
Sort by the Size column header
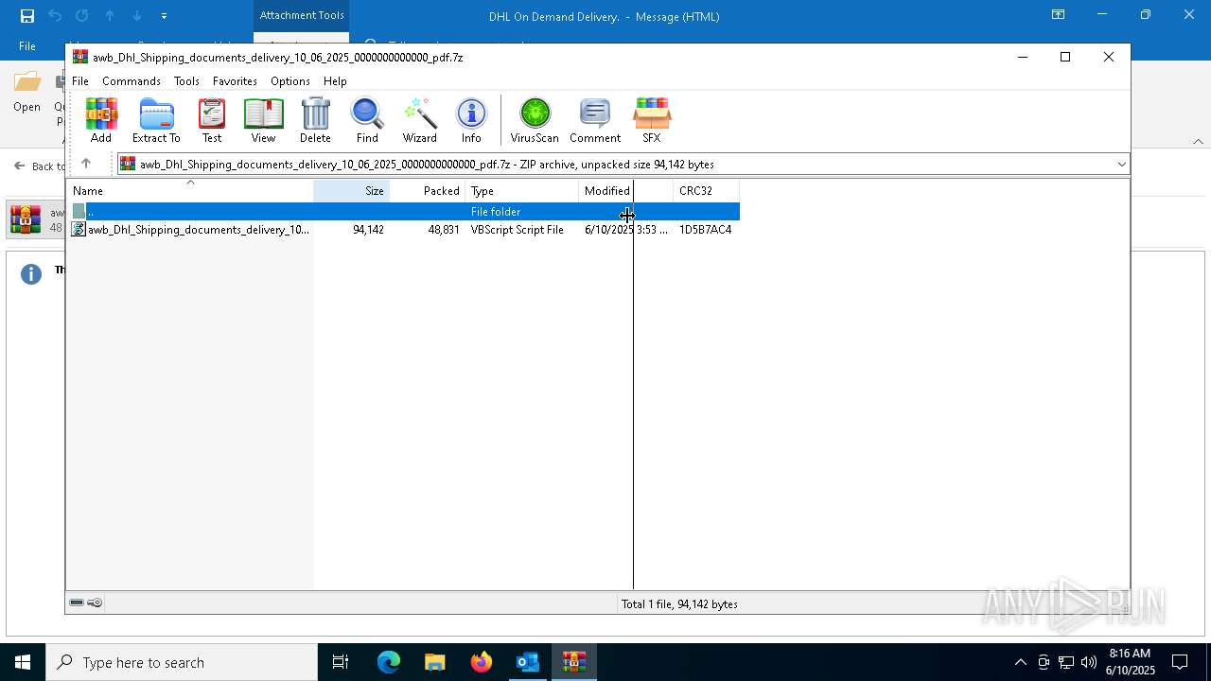coord(351,191)
